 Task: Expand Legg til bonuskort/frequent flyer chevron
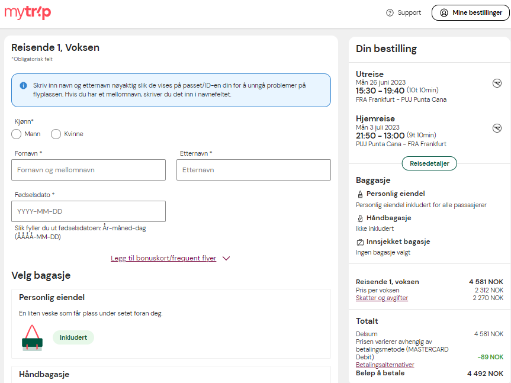tap(226, 258)
